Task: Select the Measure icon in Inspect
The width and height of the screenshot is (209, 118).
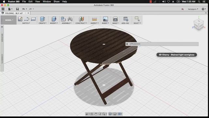Action: click(x=94, y=19)
